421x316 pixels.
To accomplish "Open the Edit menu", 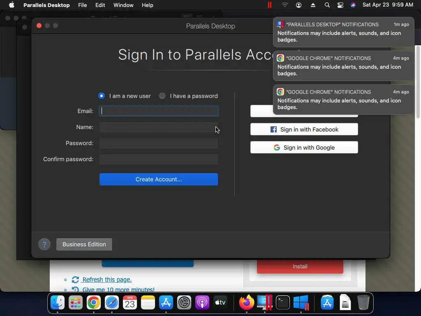I will pos(100,5).
